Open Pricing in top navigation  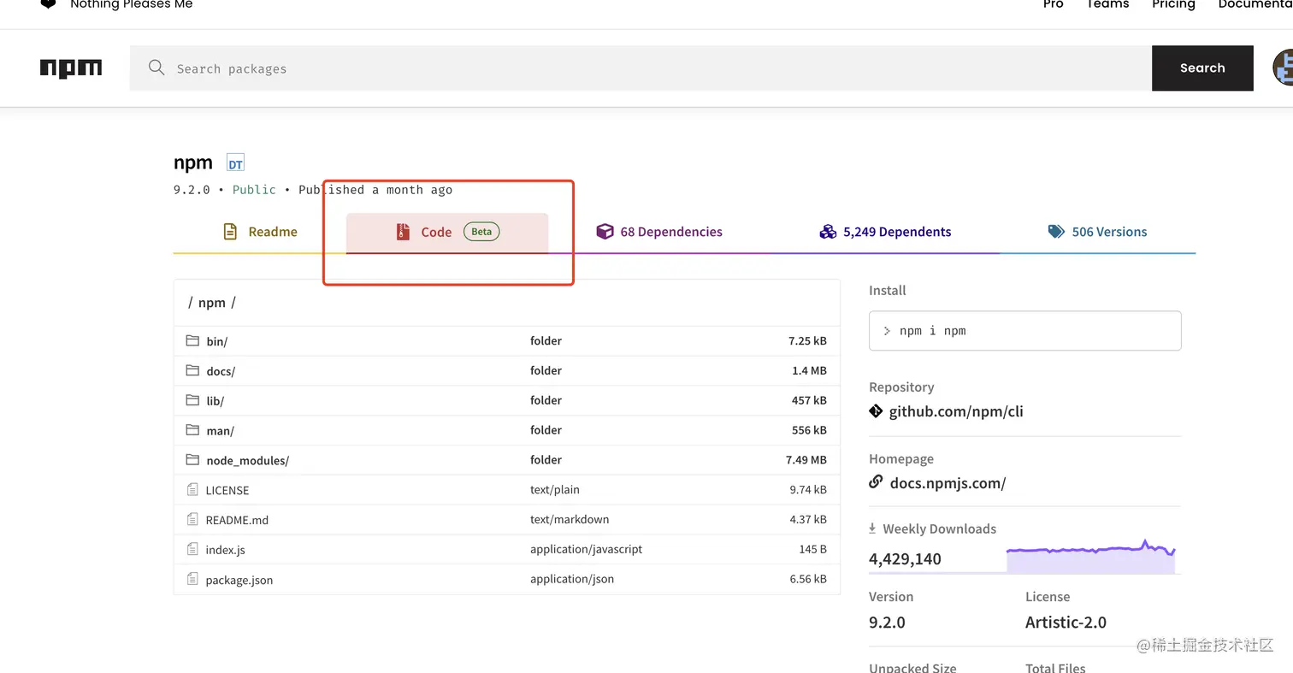click(x=1173, y=4)
